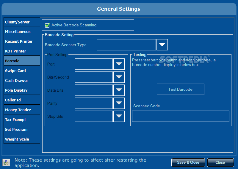The height and width of the screenshot is (169, 238).
Task: Switch to KOT Printer tab
Action: 22,51
